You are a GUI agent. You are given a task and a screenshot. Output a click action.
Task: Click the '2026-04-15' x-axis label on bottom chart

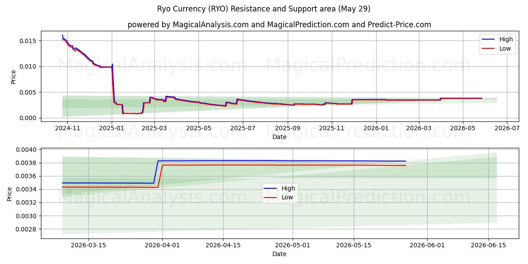[223, 246]
